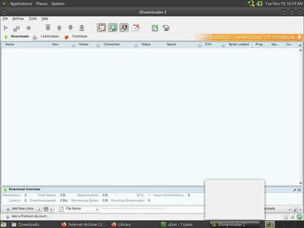Click the Prog... column header
This screenshot has width=304, height=228.
tap(260, 45)
